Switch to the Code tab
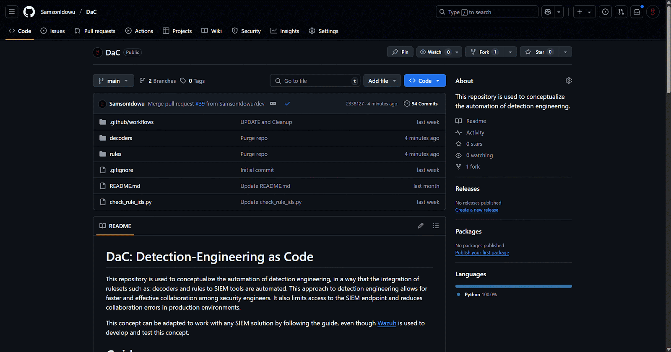 pyautogui.click(x=20, y=31)
